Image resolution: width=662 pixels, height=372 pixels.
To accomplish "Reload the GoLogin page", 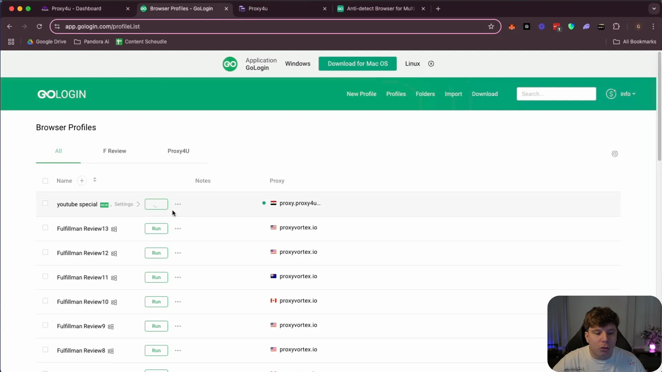I will [39, 27].
